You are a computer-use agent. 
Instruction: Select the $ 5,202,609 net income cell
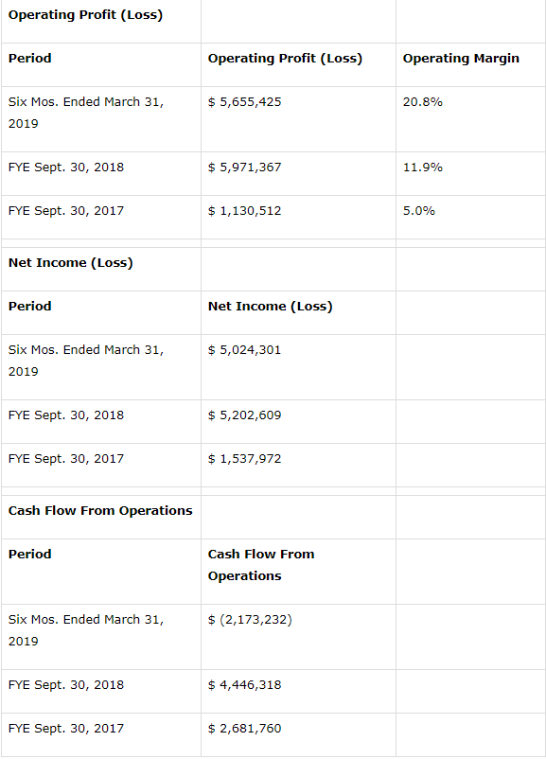pyautogui.click(x=244, y=415)
